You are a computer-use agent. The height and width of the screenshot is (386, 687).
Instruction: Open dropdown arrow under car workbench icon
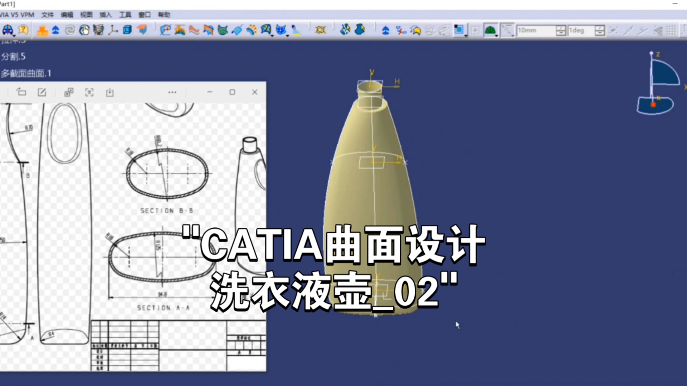[14, 36]
